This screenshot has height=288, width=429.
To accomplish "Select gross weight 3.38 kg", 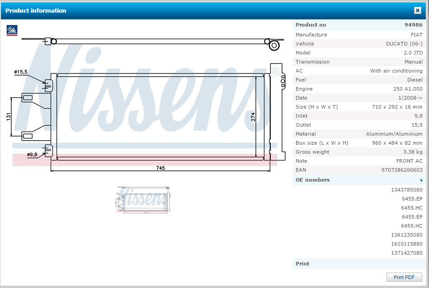I will [413, 152].
